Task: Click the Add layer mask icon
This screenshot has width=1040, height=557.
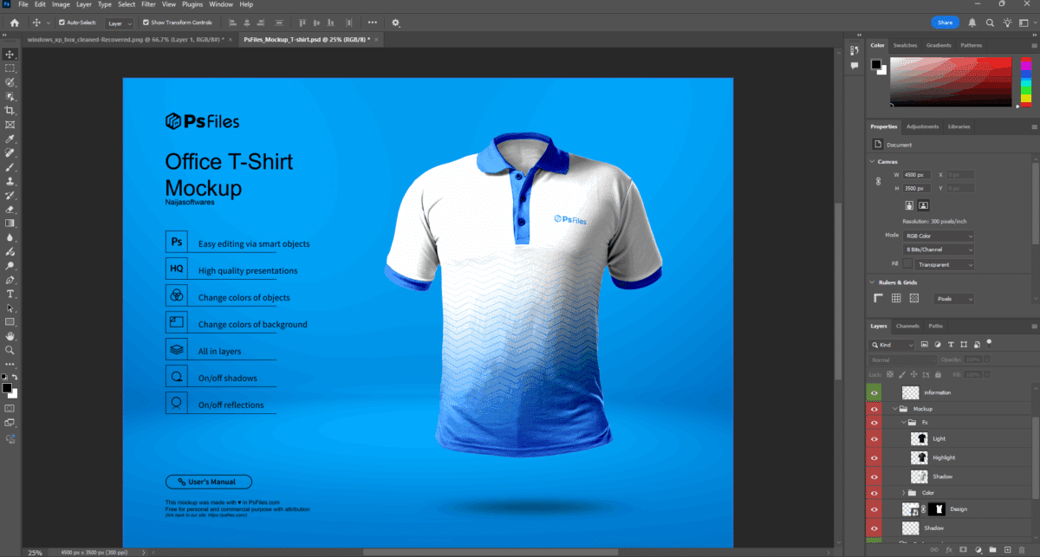Action: click(x=963, y=548)
